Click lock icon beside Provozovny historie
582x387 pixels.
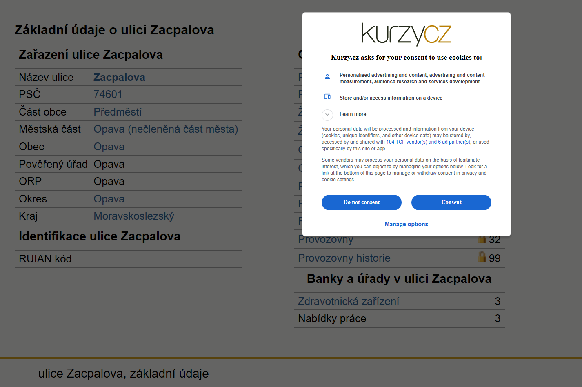(x=482, y=257)
